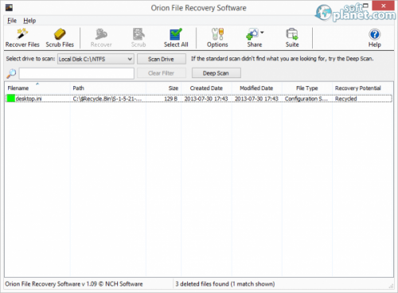Expand the Share dropdown arrow
This screenshot has width=398, height=293.
tap(262, 33)
